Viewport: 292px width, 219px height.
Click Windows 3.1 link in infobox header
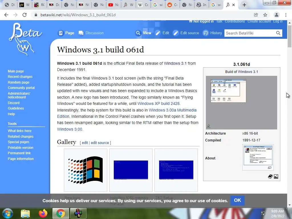pos(248,72)
